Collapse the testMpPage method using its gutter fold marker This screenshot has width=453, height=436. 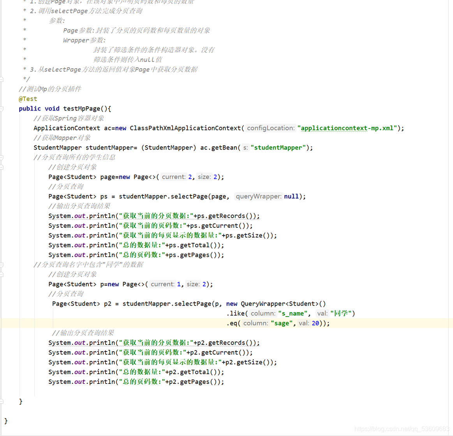coord(2,109)
